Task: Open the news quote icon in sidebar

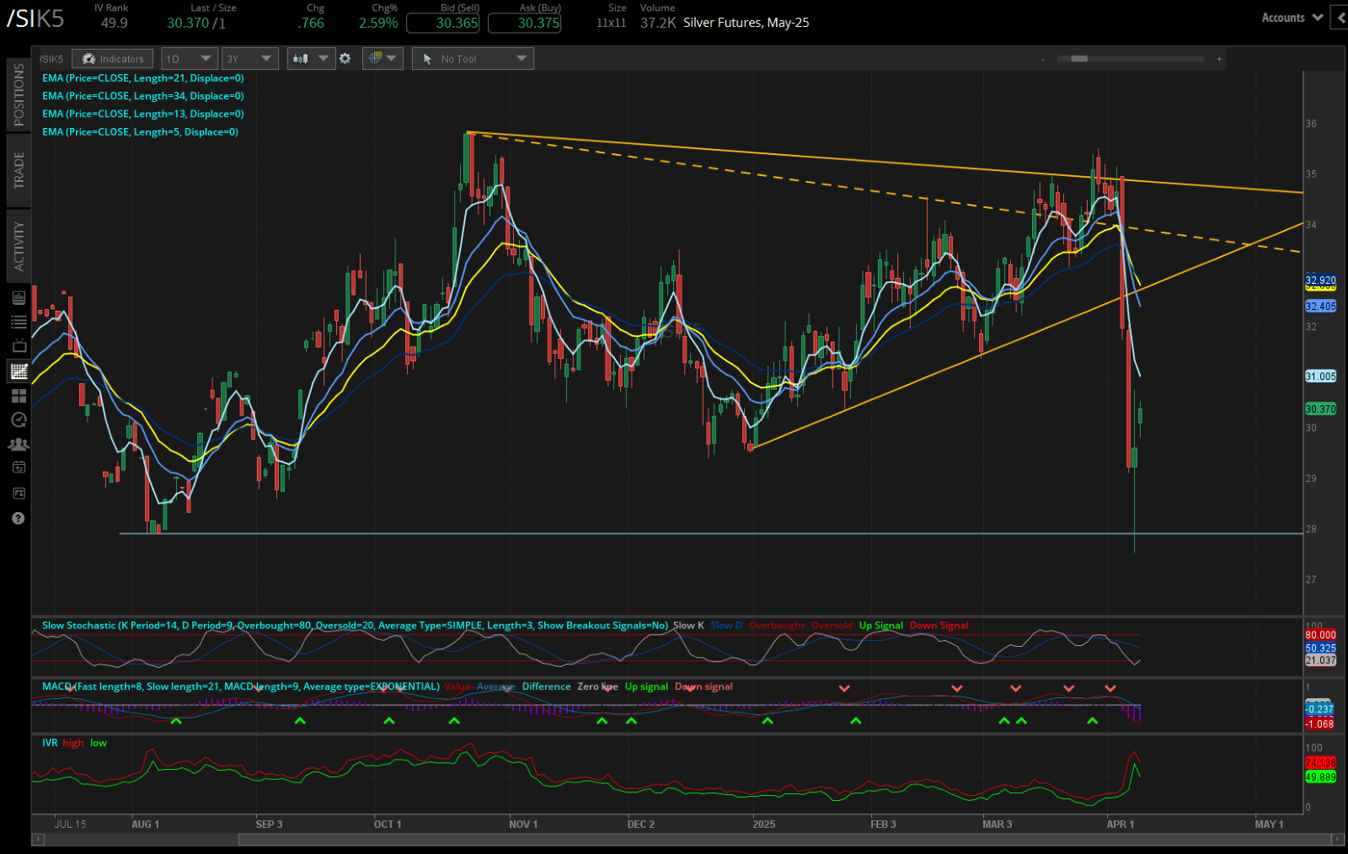Action: pos(19,296)
